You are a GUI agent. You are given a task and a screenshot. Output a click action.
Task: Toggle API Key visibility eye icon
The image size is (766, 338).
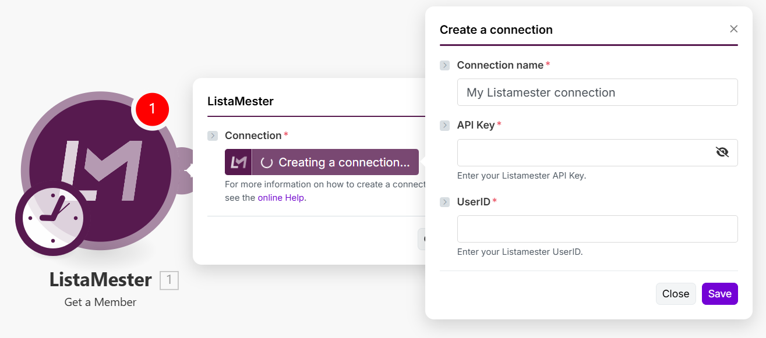click(722, 152)
